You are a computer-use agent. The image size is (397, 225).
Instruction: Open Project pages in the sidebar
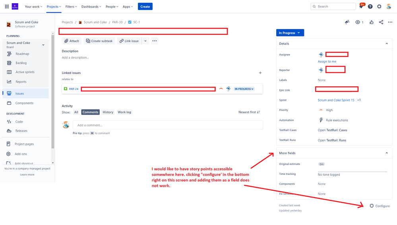point(24,144)
